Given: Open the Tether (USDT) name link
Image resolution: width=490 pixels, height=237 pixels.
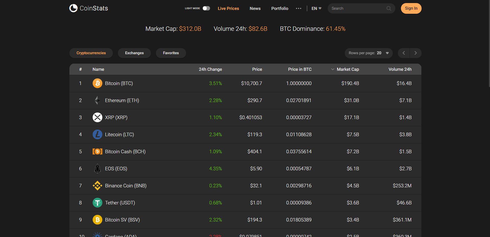Looking at the screenshot, I should 120,203.
